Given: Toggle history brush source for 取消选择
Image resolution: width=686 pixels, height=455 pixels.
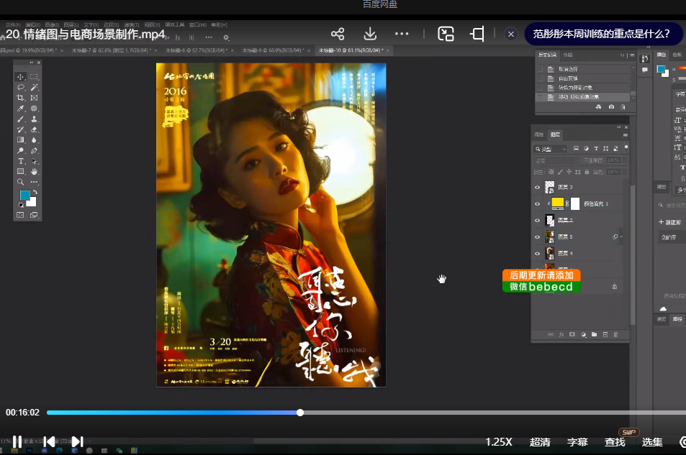Looking at the screenshot, I should 540,69.
